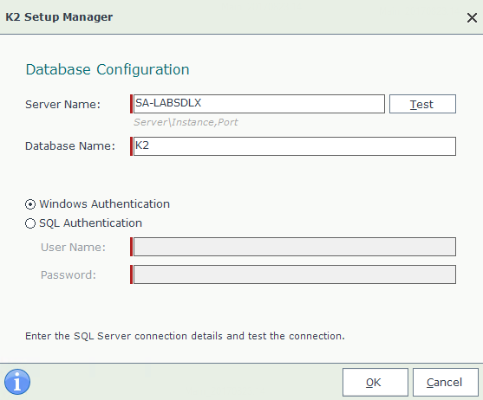
Task: Click the disabled User Name input box
Action: [x=295, y=247]
